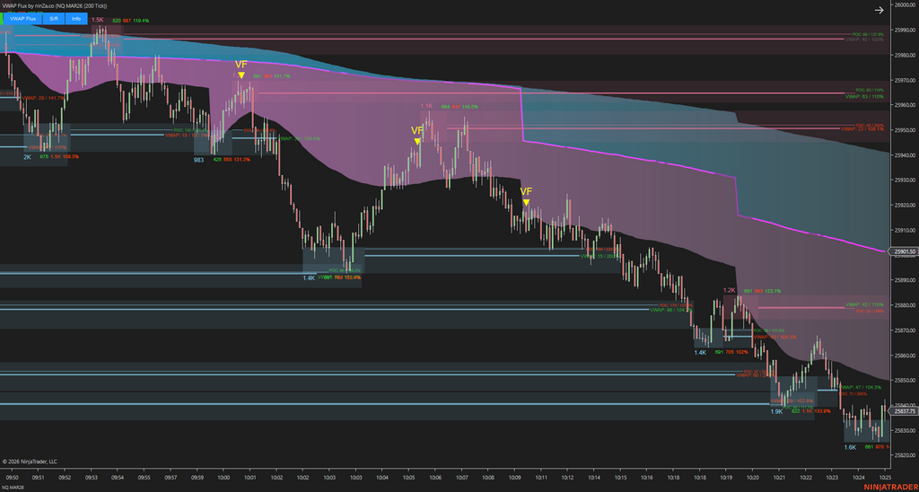919x492 pixels.
Task: Click the '1.2K' volume label
Action: click(x=729, y=290)
